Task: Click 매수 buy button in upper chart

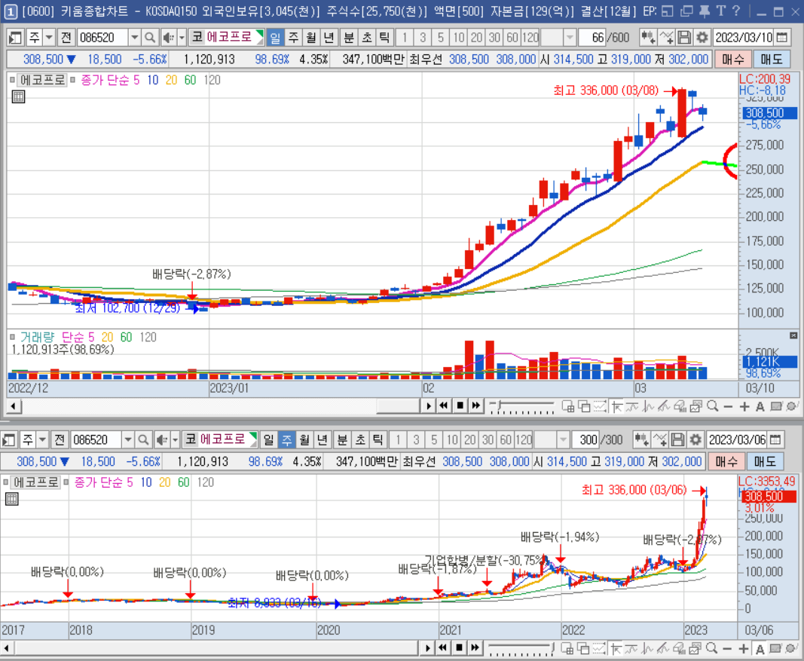Action: point(732,60)
